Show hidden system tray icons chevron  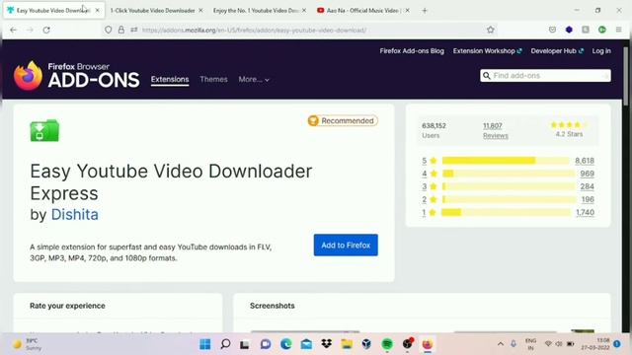point(501,344)
